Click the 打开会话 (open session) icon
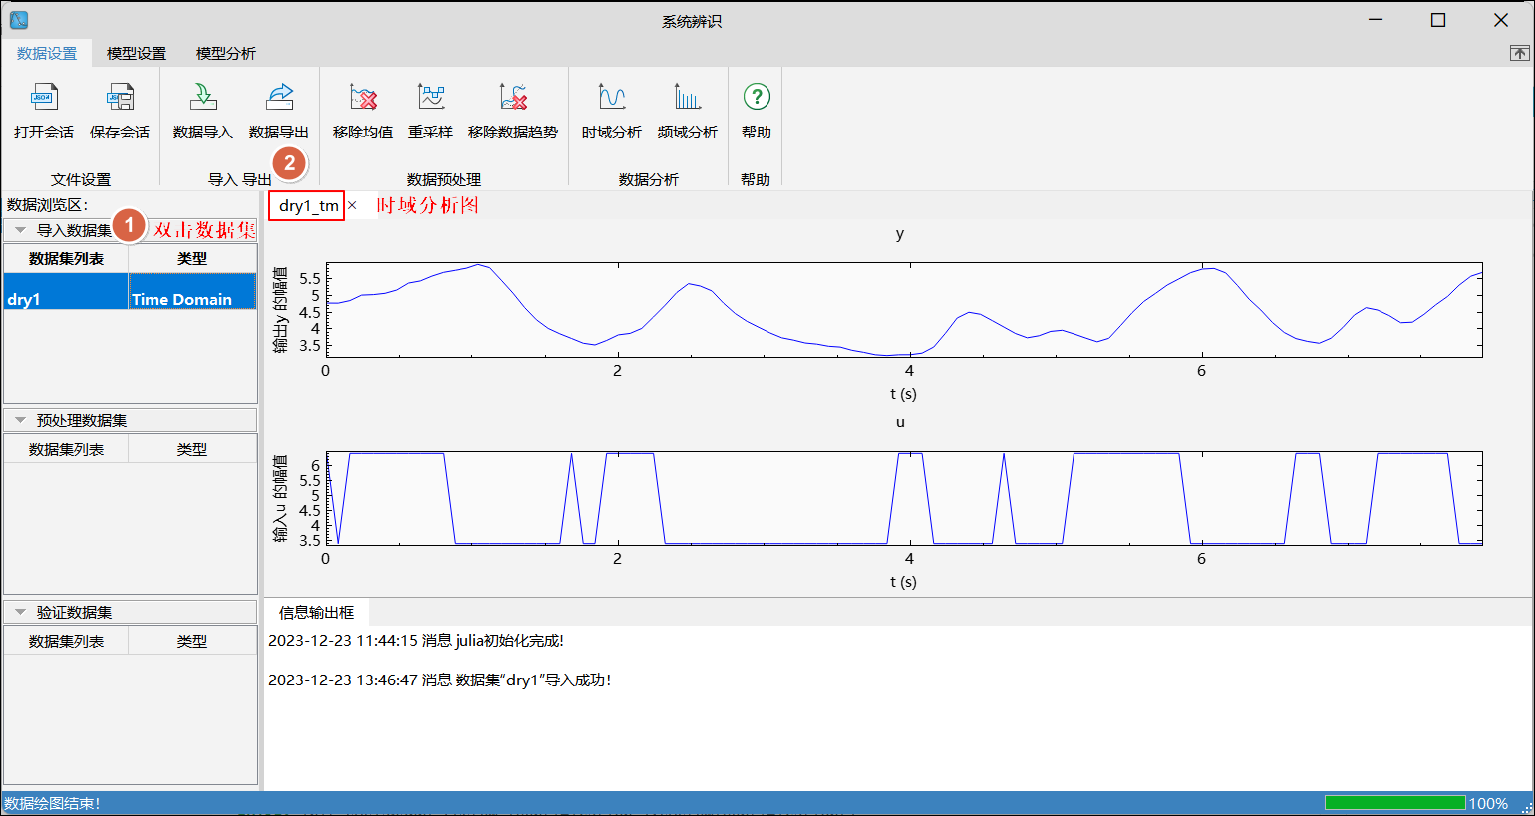1535x816 pixels. (44, 98)
